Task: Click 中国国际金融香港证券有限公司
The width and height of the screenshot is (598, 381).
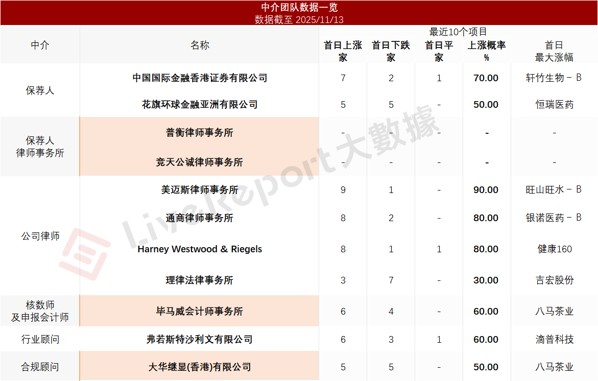Action: pyautogui.click(x=200, y=78)
